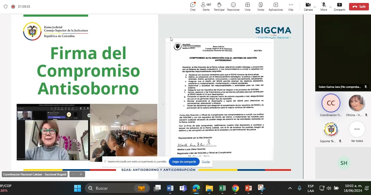
Task: Open Microsoft Word from taskbar
Action: click(x=170, y=188)
